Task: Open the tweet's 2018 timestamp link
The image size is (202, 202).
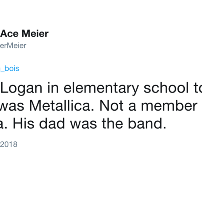Action: click(8, 144)
